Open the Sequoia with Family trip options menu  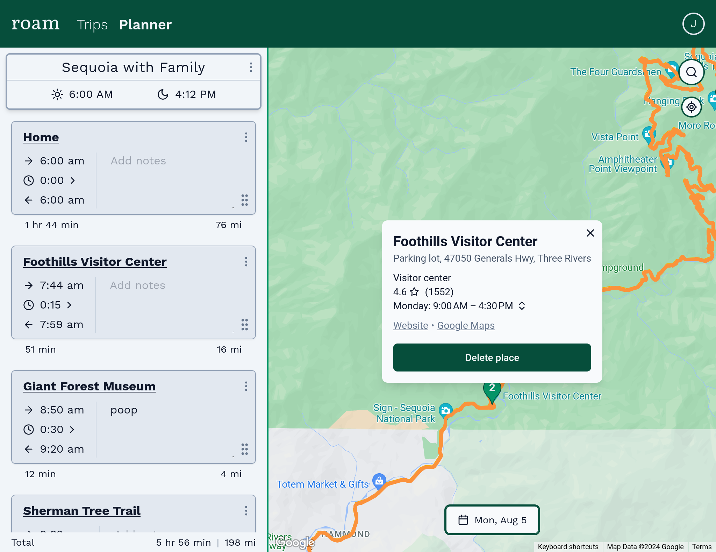[x=251, y=67]
